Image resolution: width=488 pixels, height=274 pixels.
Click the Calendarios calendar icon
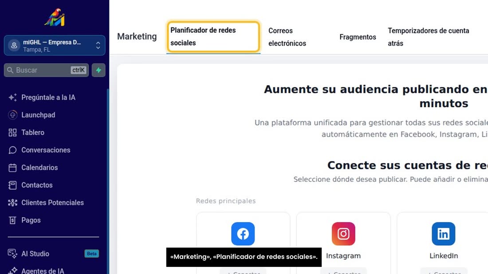pyautogui.click(x=12, y=167)
